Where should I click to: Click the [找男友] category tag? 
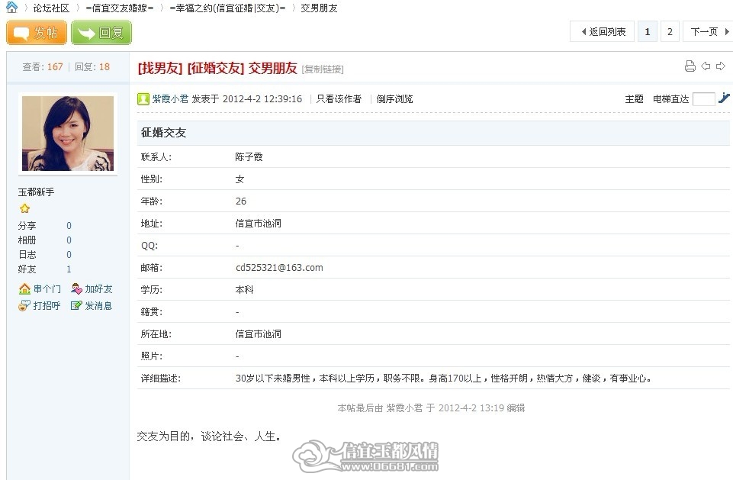click(x=160, y=69)
